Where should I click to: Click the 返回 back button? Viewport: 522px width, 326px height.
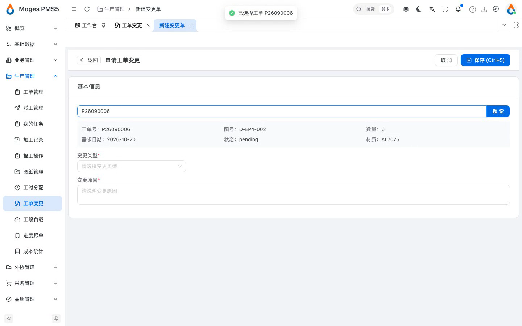tap(89, 60)
